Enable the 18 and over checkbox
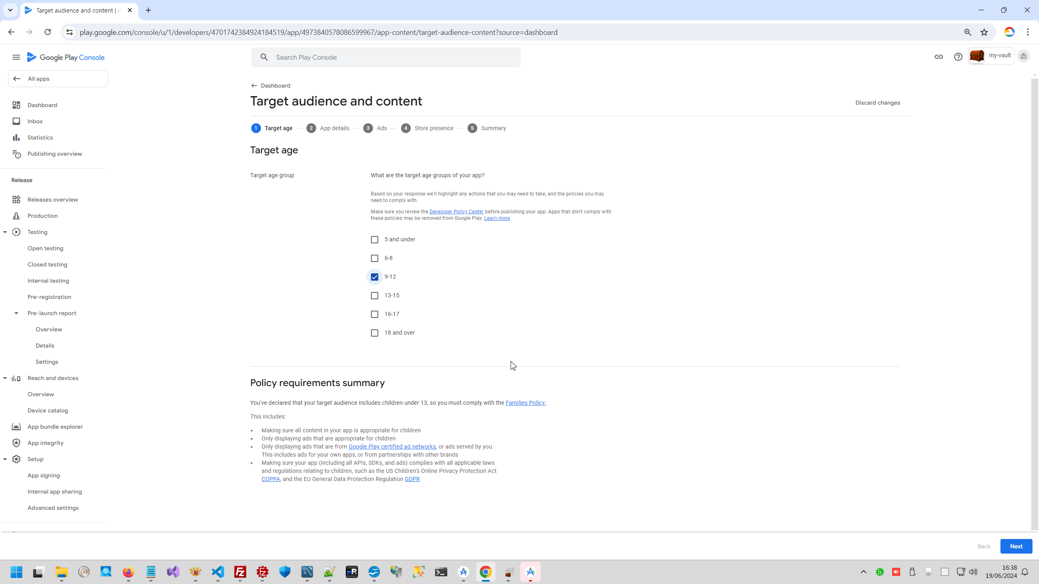 [x=375, y=333]
